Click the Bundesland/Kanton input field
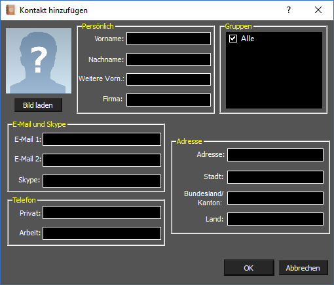The width and height of the screenshot is (334, 285). 275,198
